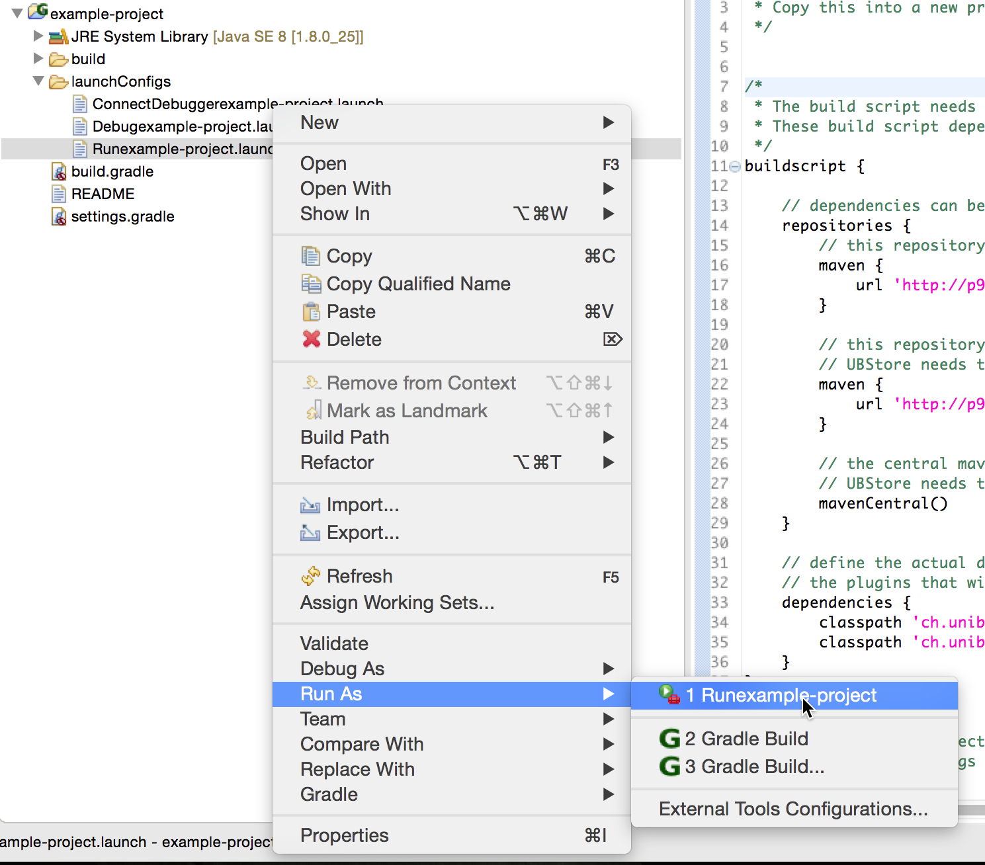Click the example-project Gradle project icon
The height and width of the screenshot is (865, 985).
point(38,12)
